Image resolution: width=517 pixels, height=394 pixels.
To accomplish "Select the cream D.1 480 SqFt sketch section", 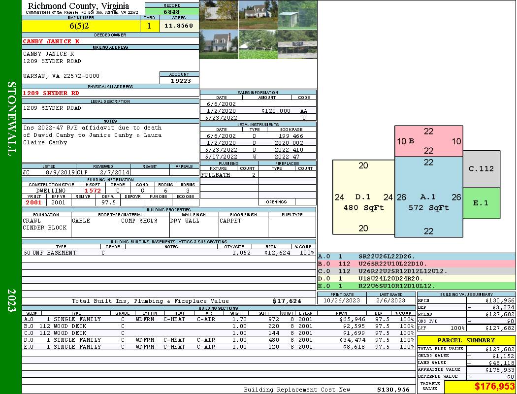I will pos(363,197).
